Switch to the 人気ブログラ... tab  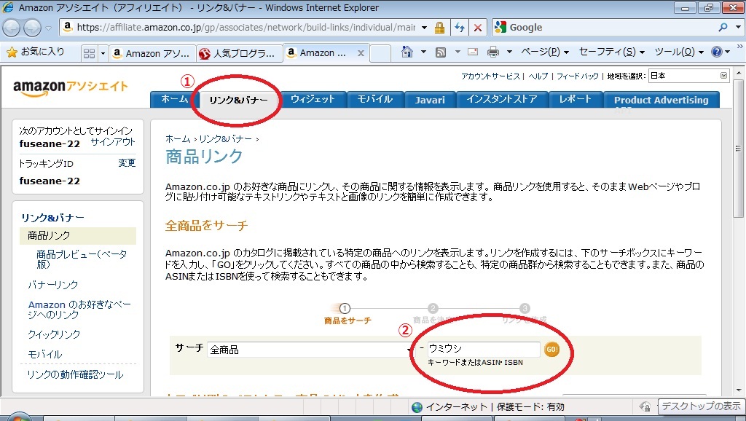[239, 53]
